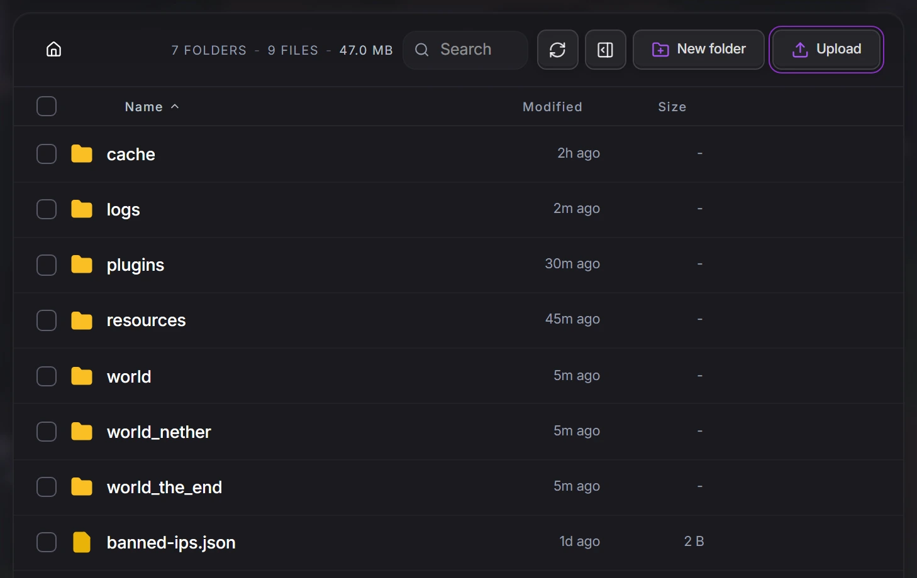Check the world_the_end folder checkbox
The width and height of the screenshot is (917, 578).
pyautogui.click(x=47, y=487)
